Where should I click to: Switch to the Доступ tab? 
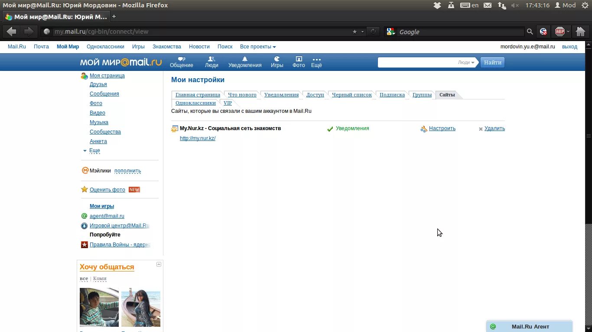(x=315, y=95)
